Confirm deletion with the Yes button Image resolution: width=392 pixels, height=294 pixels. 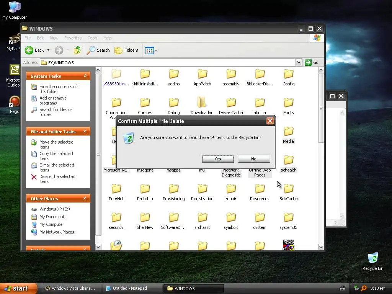(218, 159)
